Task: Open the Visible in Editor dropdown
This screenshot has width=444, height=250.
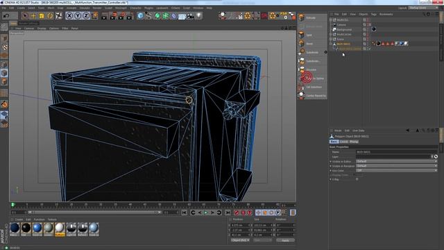Action: pyautogui.click(x=396, y=161)
